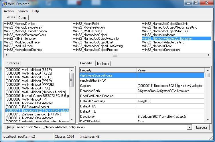Click the properties grid scrollbar thumb

point(208,75)
